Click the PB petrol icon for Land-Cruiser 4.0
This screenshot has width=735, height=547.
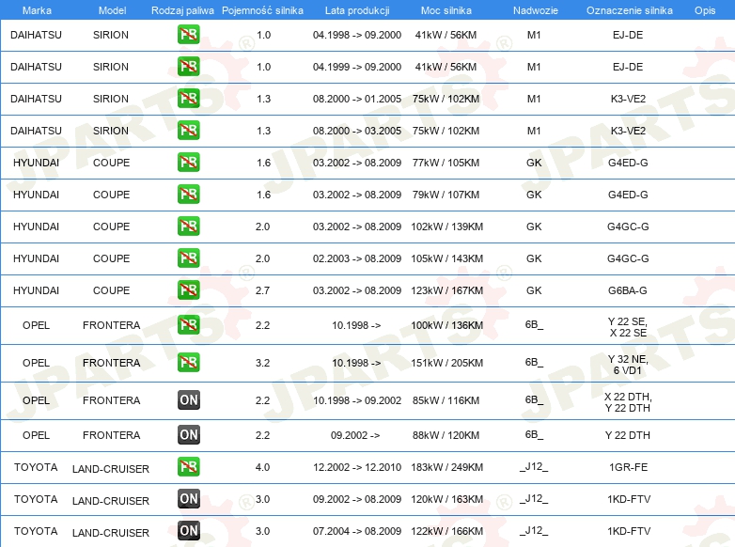pos(188,466)
